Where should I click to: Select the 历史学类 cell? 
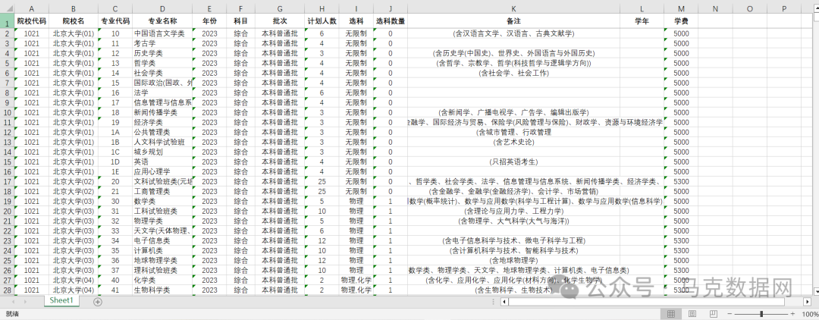click(162, 53)
